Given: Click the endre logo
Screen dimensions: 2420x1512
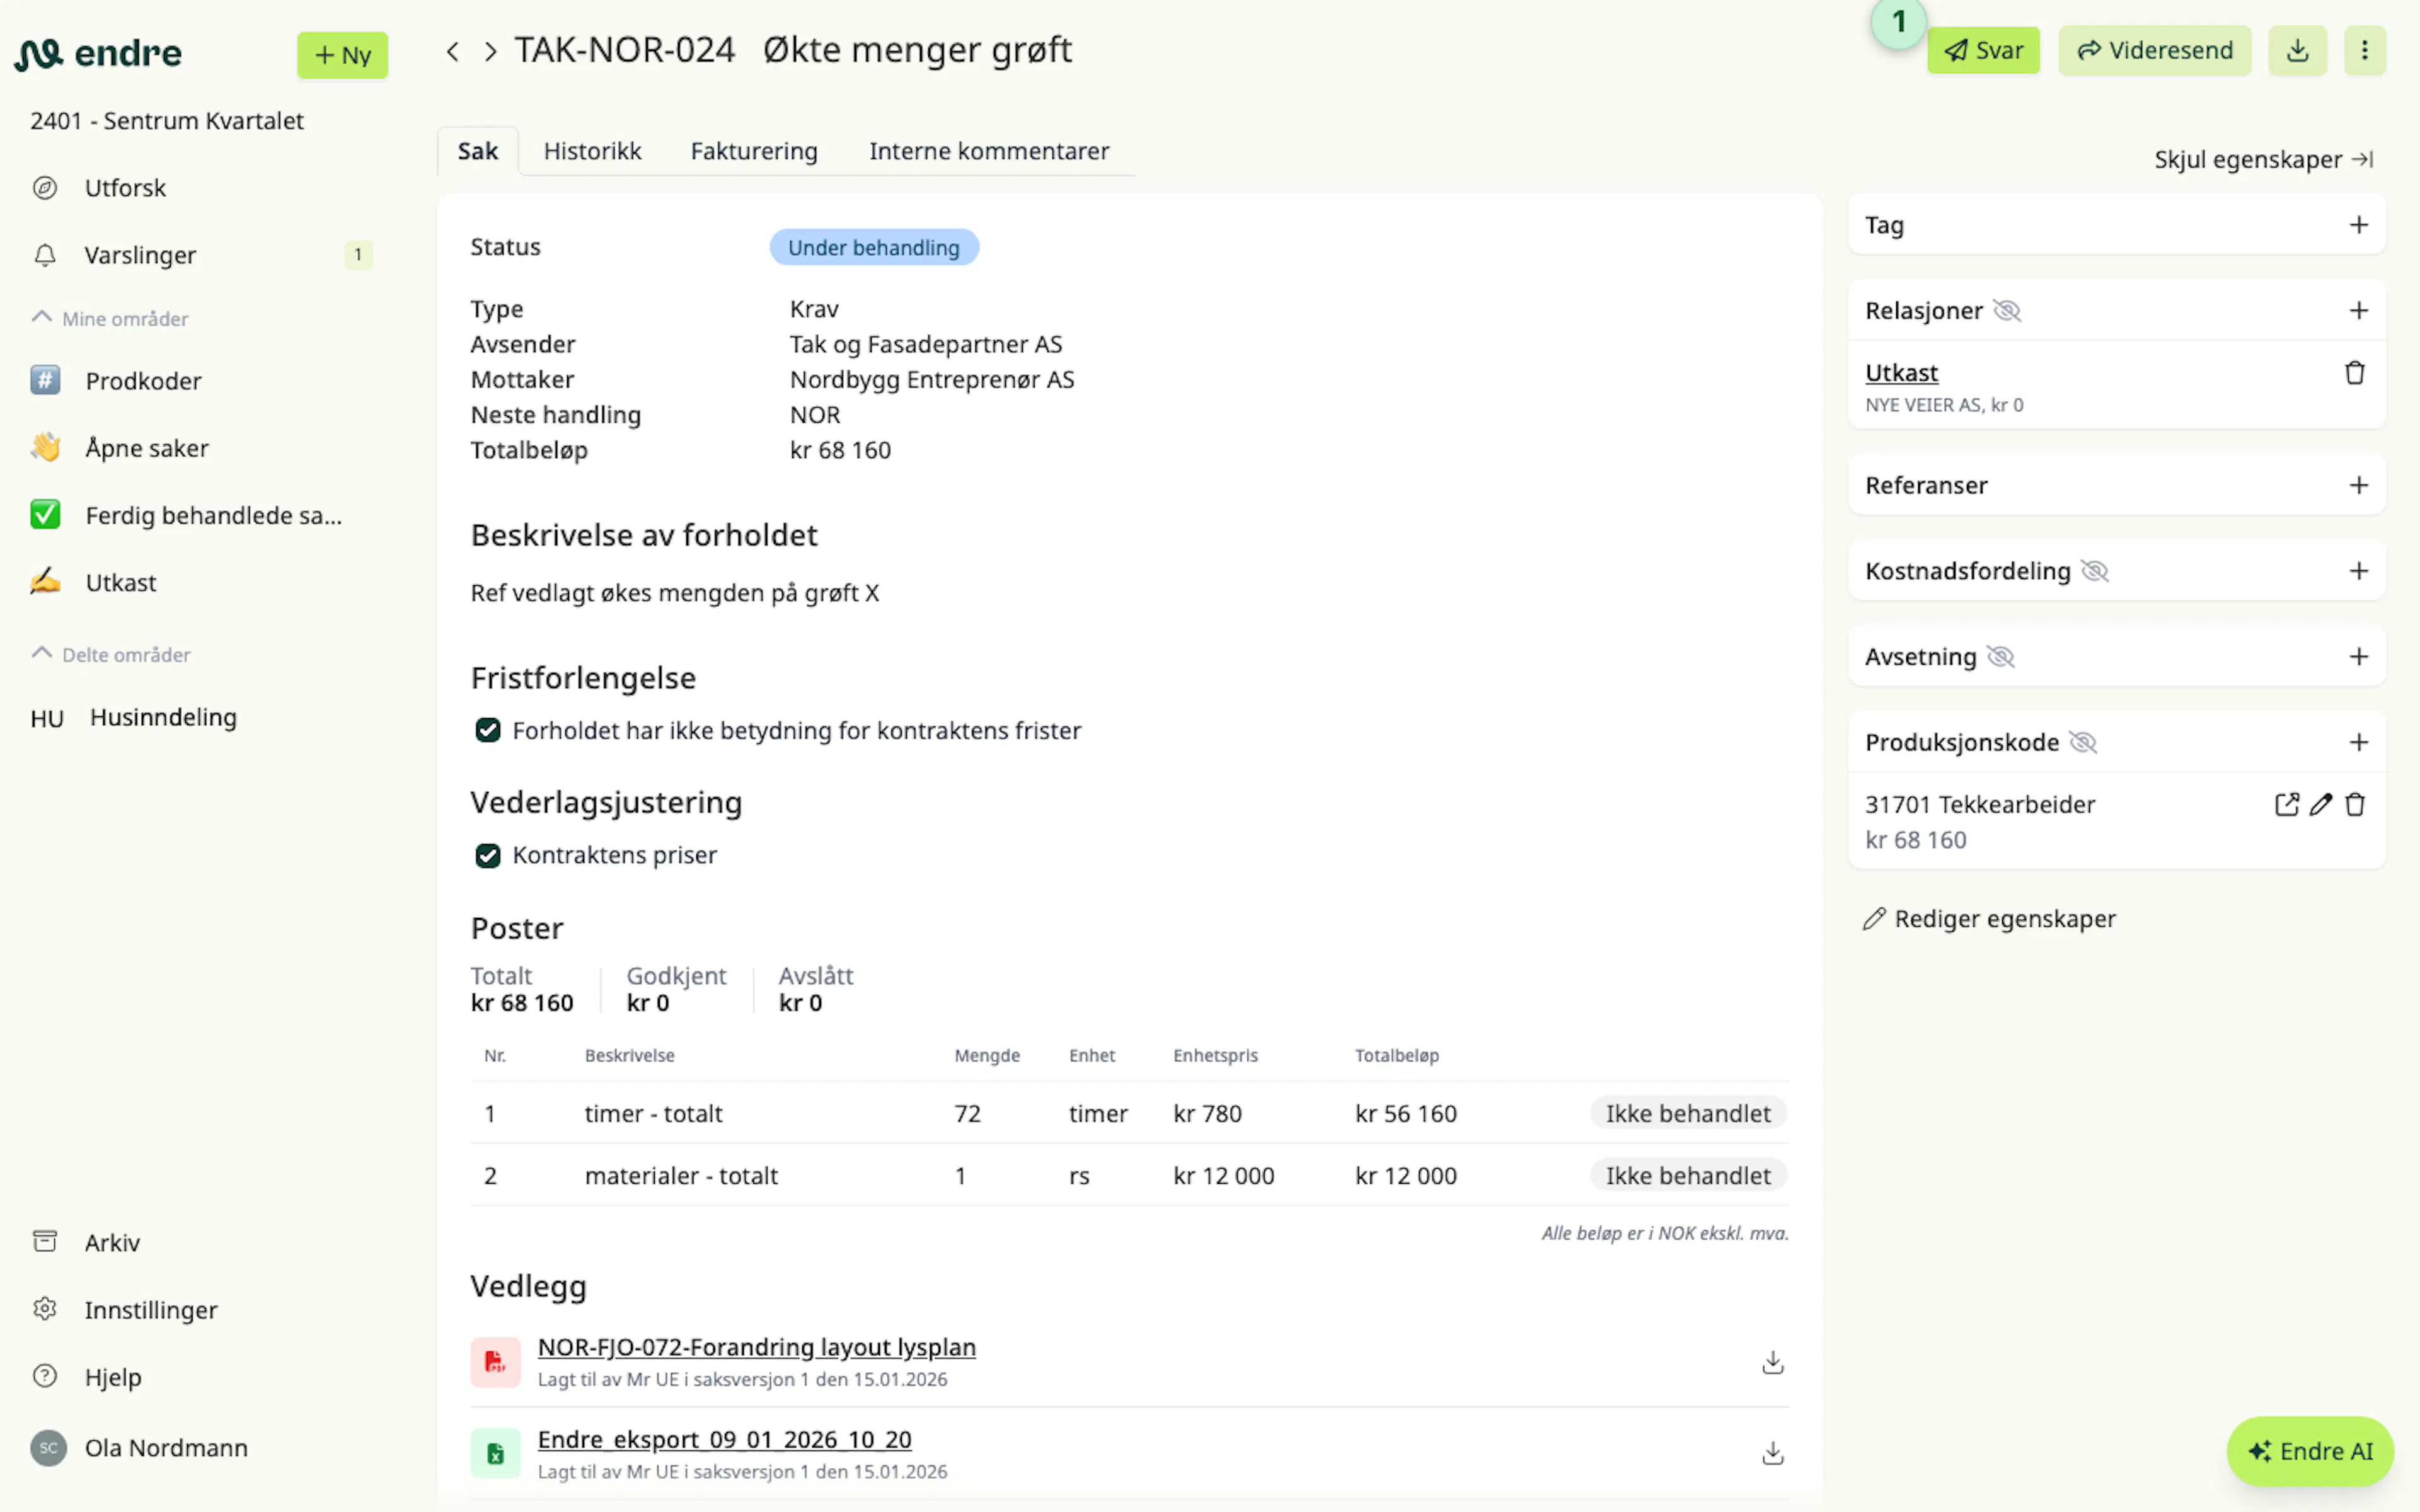Looking at the screenshot, I should tap(98, 53).
